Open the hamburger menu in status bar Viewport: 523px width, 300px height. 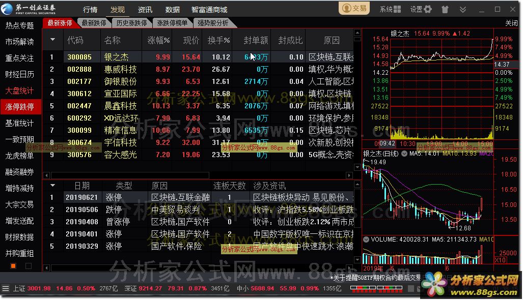tap(5, 288)
